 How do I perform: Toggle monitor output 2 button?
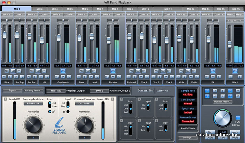[207, 96]
